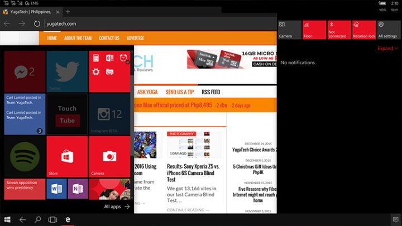Open the calculator icon in the red folder tile
This screenshot has width=402, height=226.
tap(96, 58)
